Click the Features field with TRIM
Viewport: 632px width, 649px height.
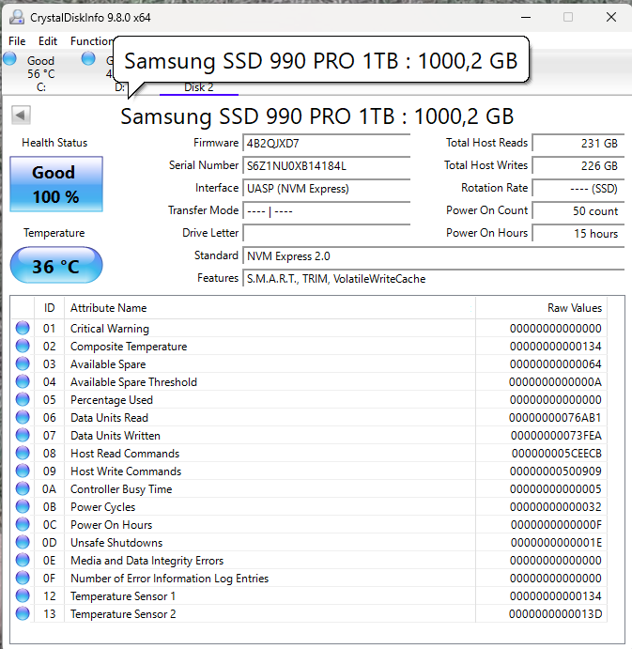pos(433,279)
